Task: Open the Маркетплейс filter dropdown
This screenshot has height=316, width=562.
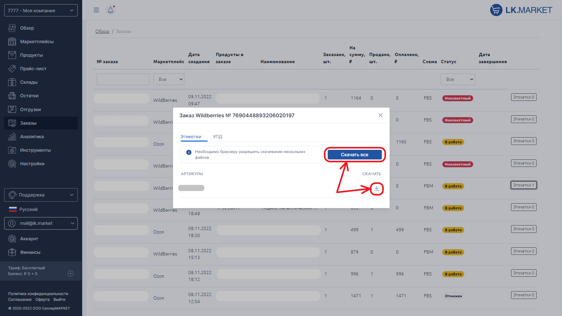Action: (169, 79)
